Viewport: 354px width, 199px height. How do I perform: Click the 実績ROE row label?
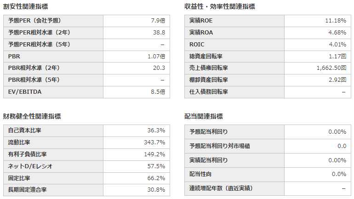(201, 21)
